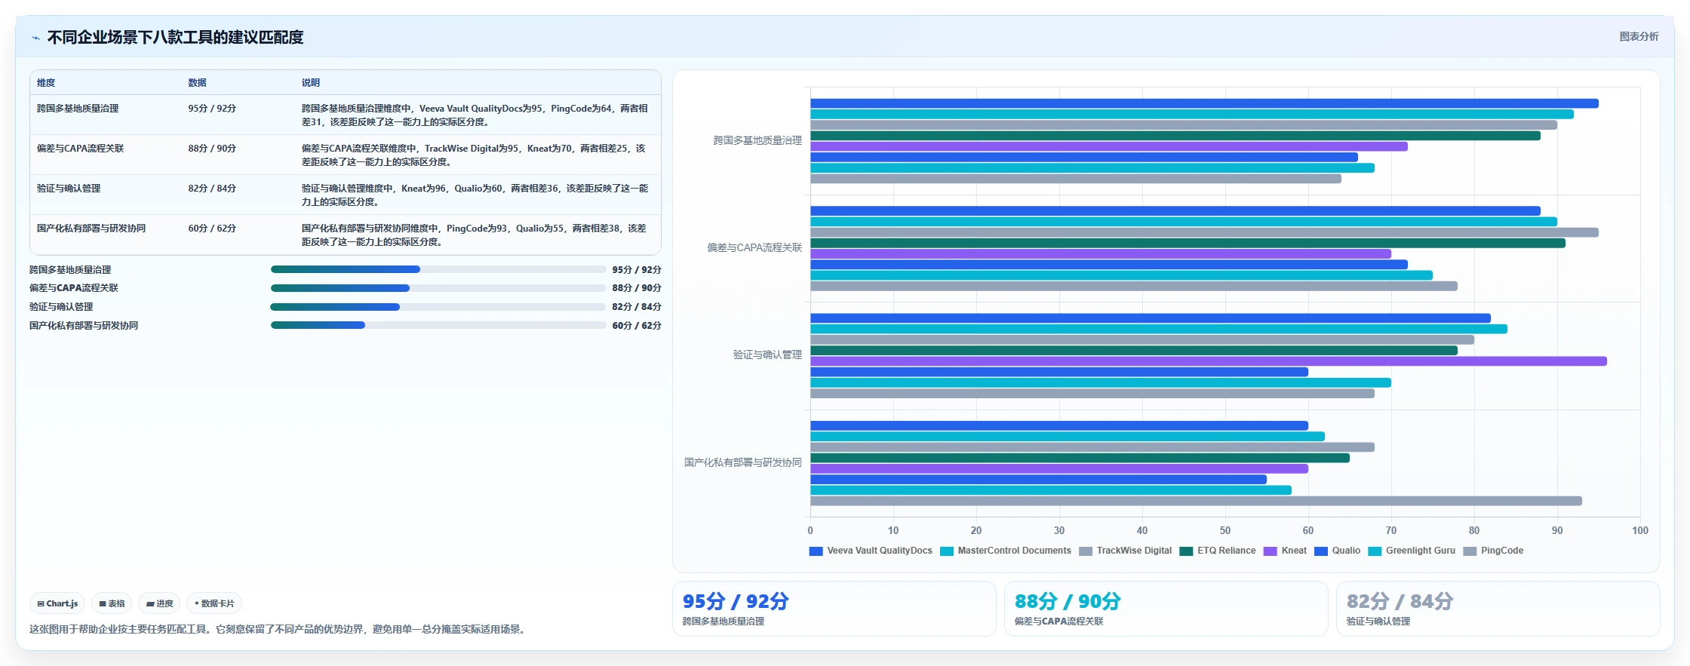Click the 说明 column header
The width and height of the screenshot is (1690, 666).
tap(311, 83)
